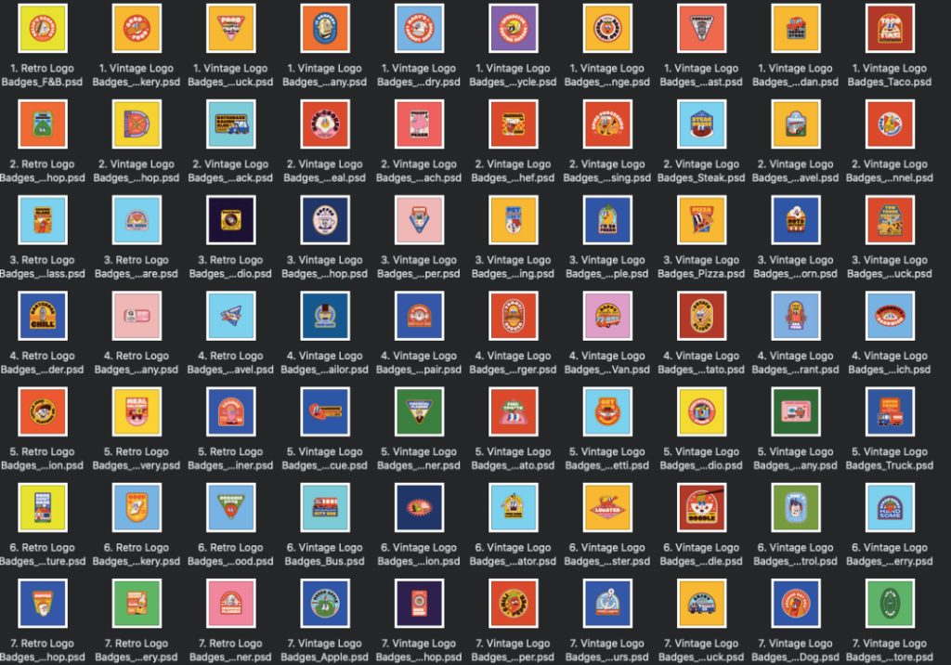951x665 pixels.
Task: Select the Lobster badge file ending ster.psd
Action: (x=607, y=507)
